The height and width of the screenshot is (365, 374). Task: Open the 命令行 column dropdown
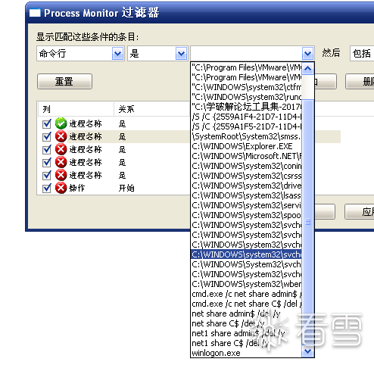[117, 54]
